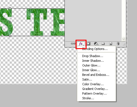Delete layer using the trash icon
Image resolution: width=137 pixels, height=107 pixels.
[118, 44]
